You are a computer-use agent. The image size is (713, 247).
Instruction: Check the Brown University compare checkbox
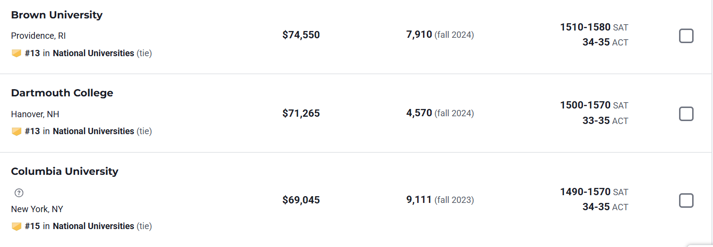click(686, 36)
